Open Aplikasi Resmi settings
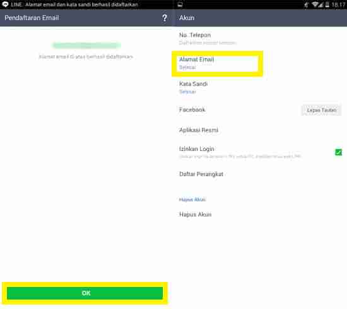Image resolution: width=347 pixels, height=309 pixels. pyautogui.click(x=259, y=130)
